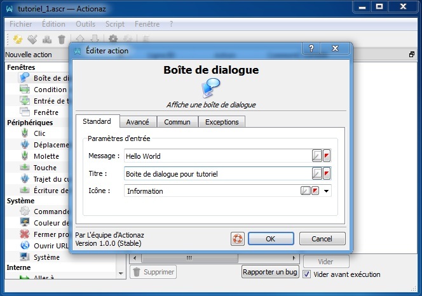
Task: Open the Exceptions tab
Action: (222, 122)
